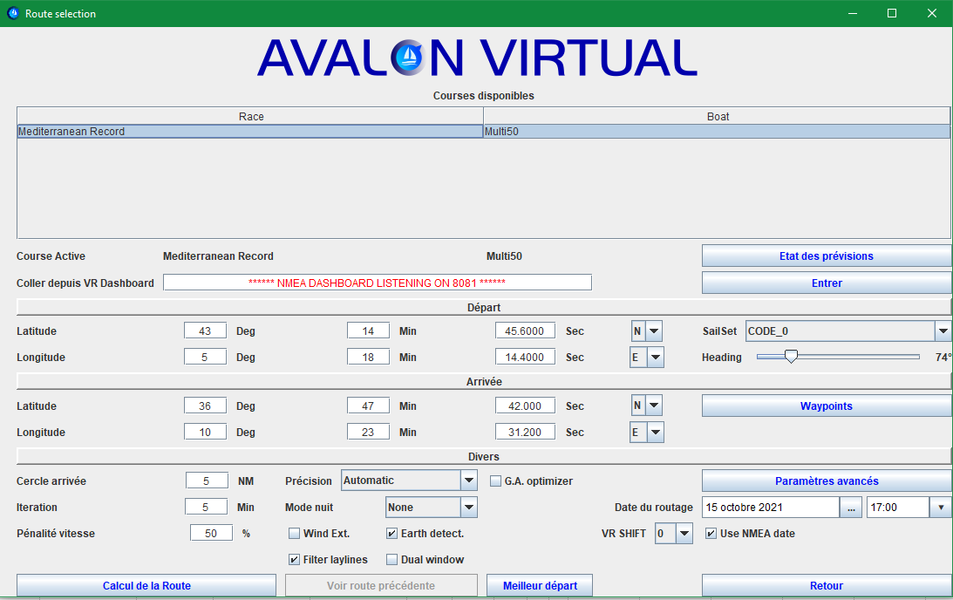Image resolution: width=953 pixels, height=600 pixels.
Task: Click the Départ latitude minutes field
Action: pos(368,331)
